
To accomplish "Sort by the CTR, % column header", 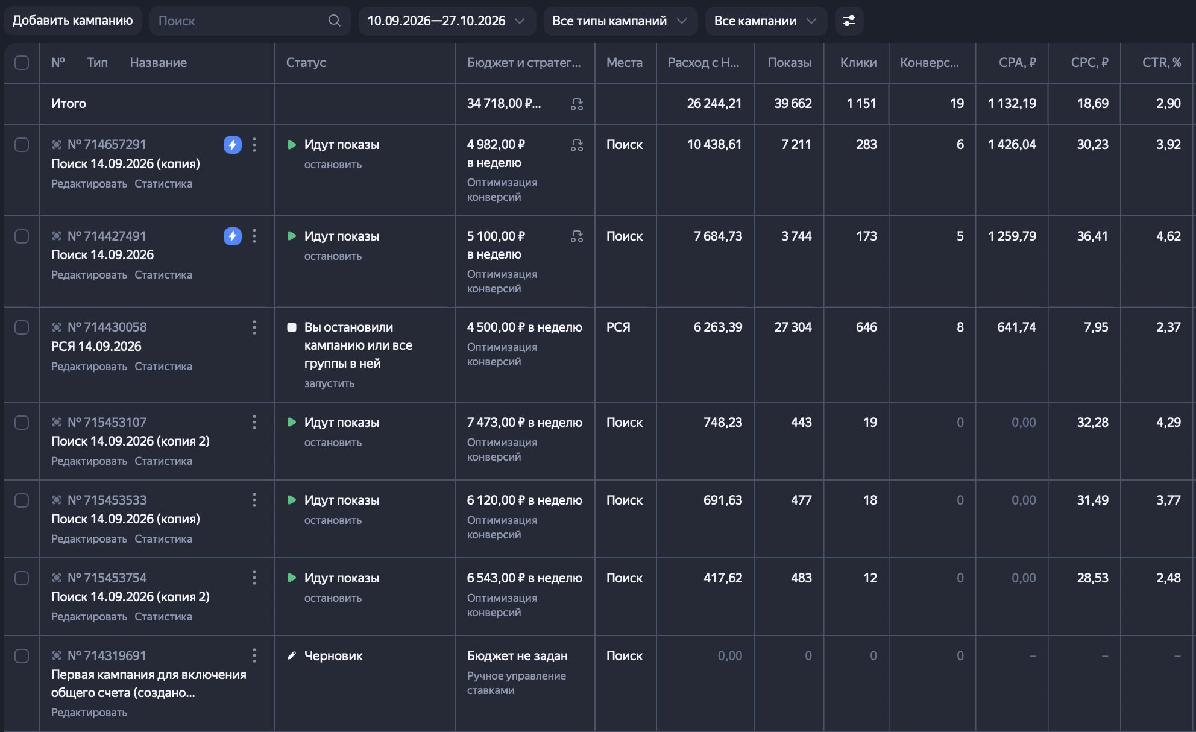I will (x=1162, y=63).
